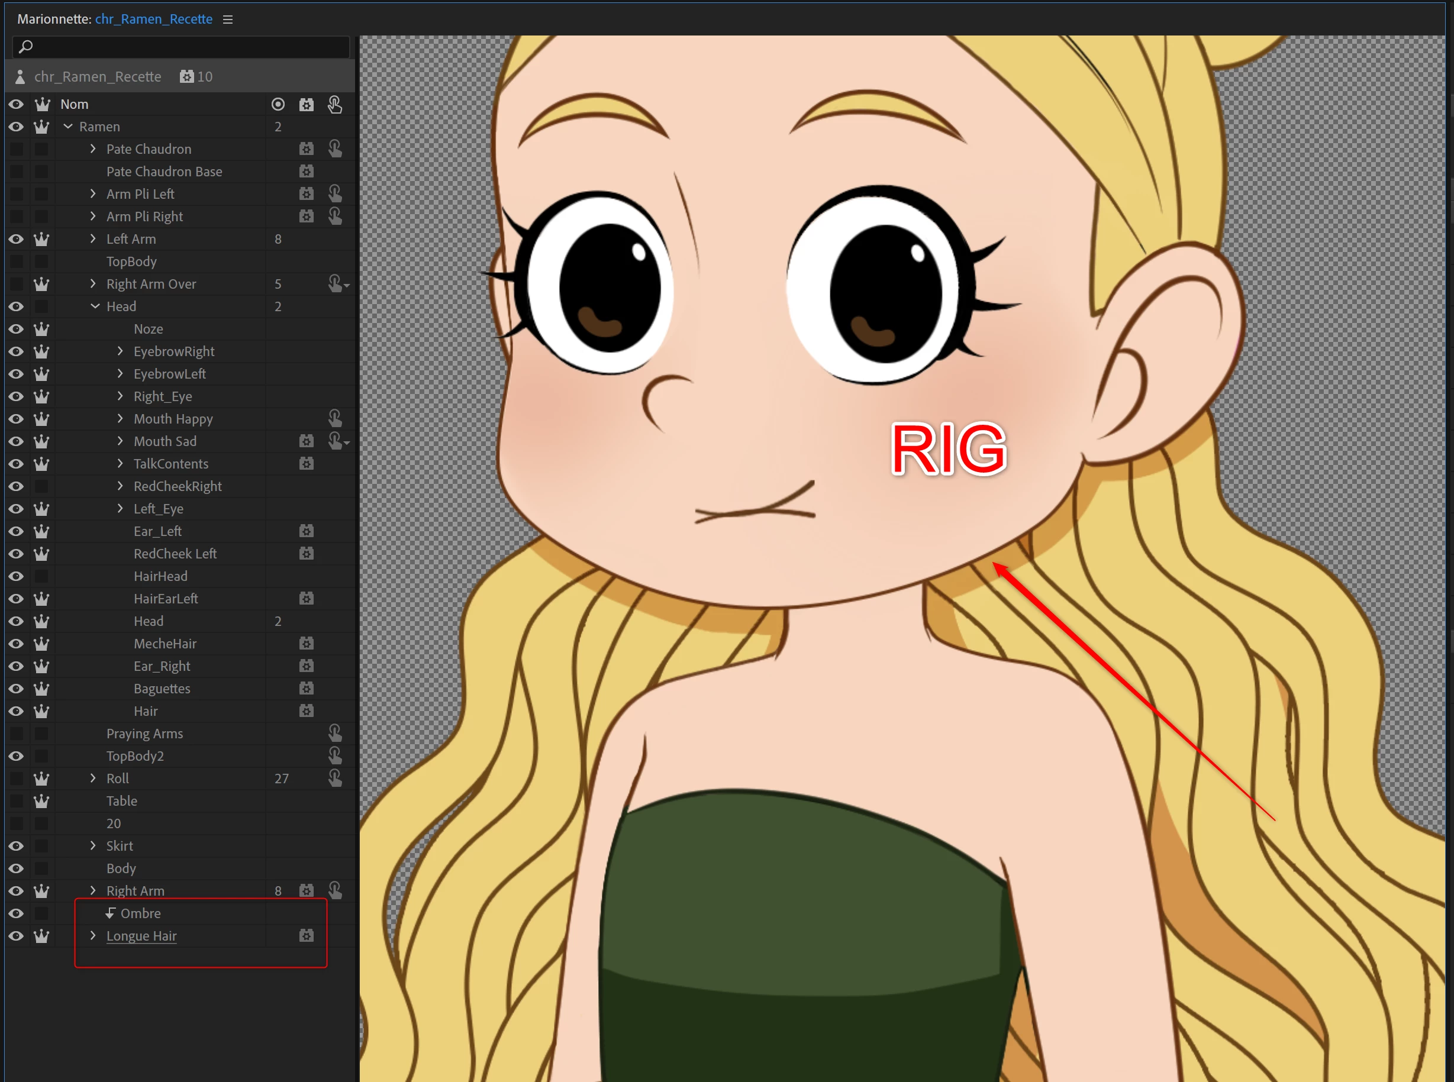The width and height of the screenshot is (1454, 1082).
Task: Show the TopBody layer
Action: click(x=17, y=261)
